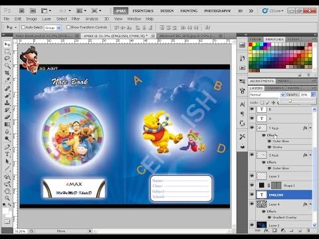Select the Move tool in toolbox
This screenshot has width=319, height=239.
[x=7, y=44]
